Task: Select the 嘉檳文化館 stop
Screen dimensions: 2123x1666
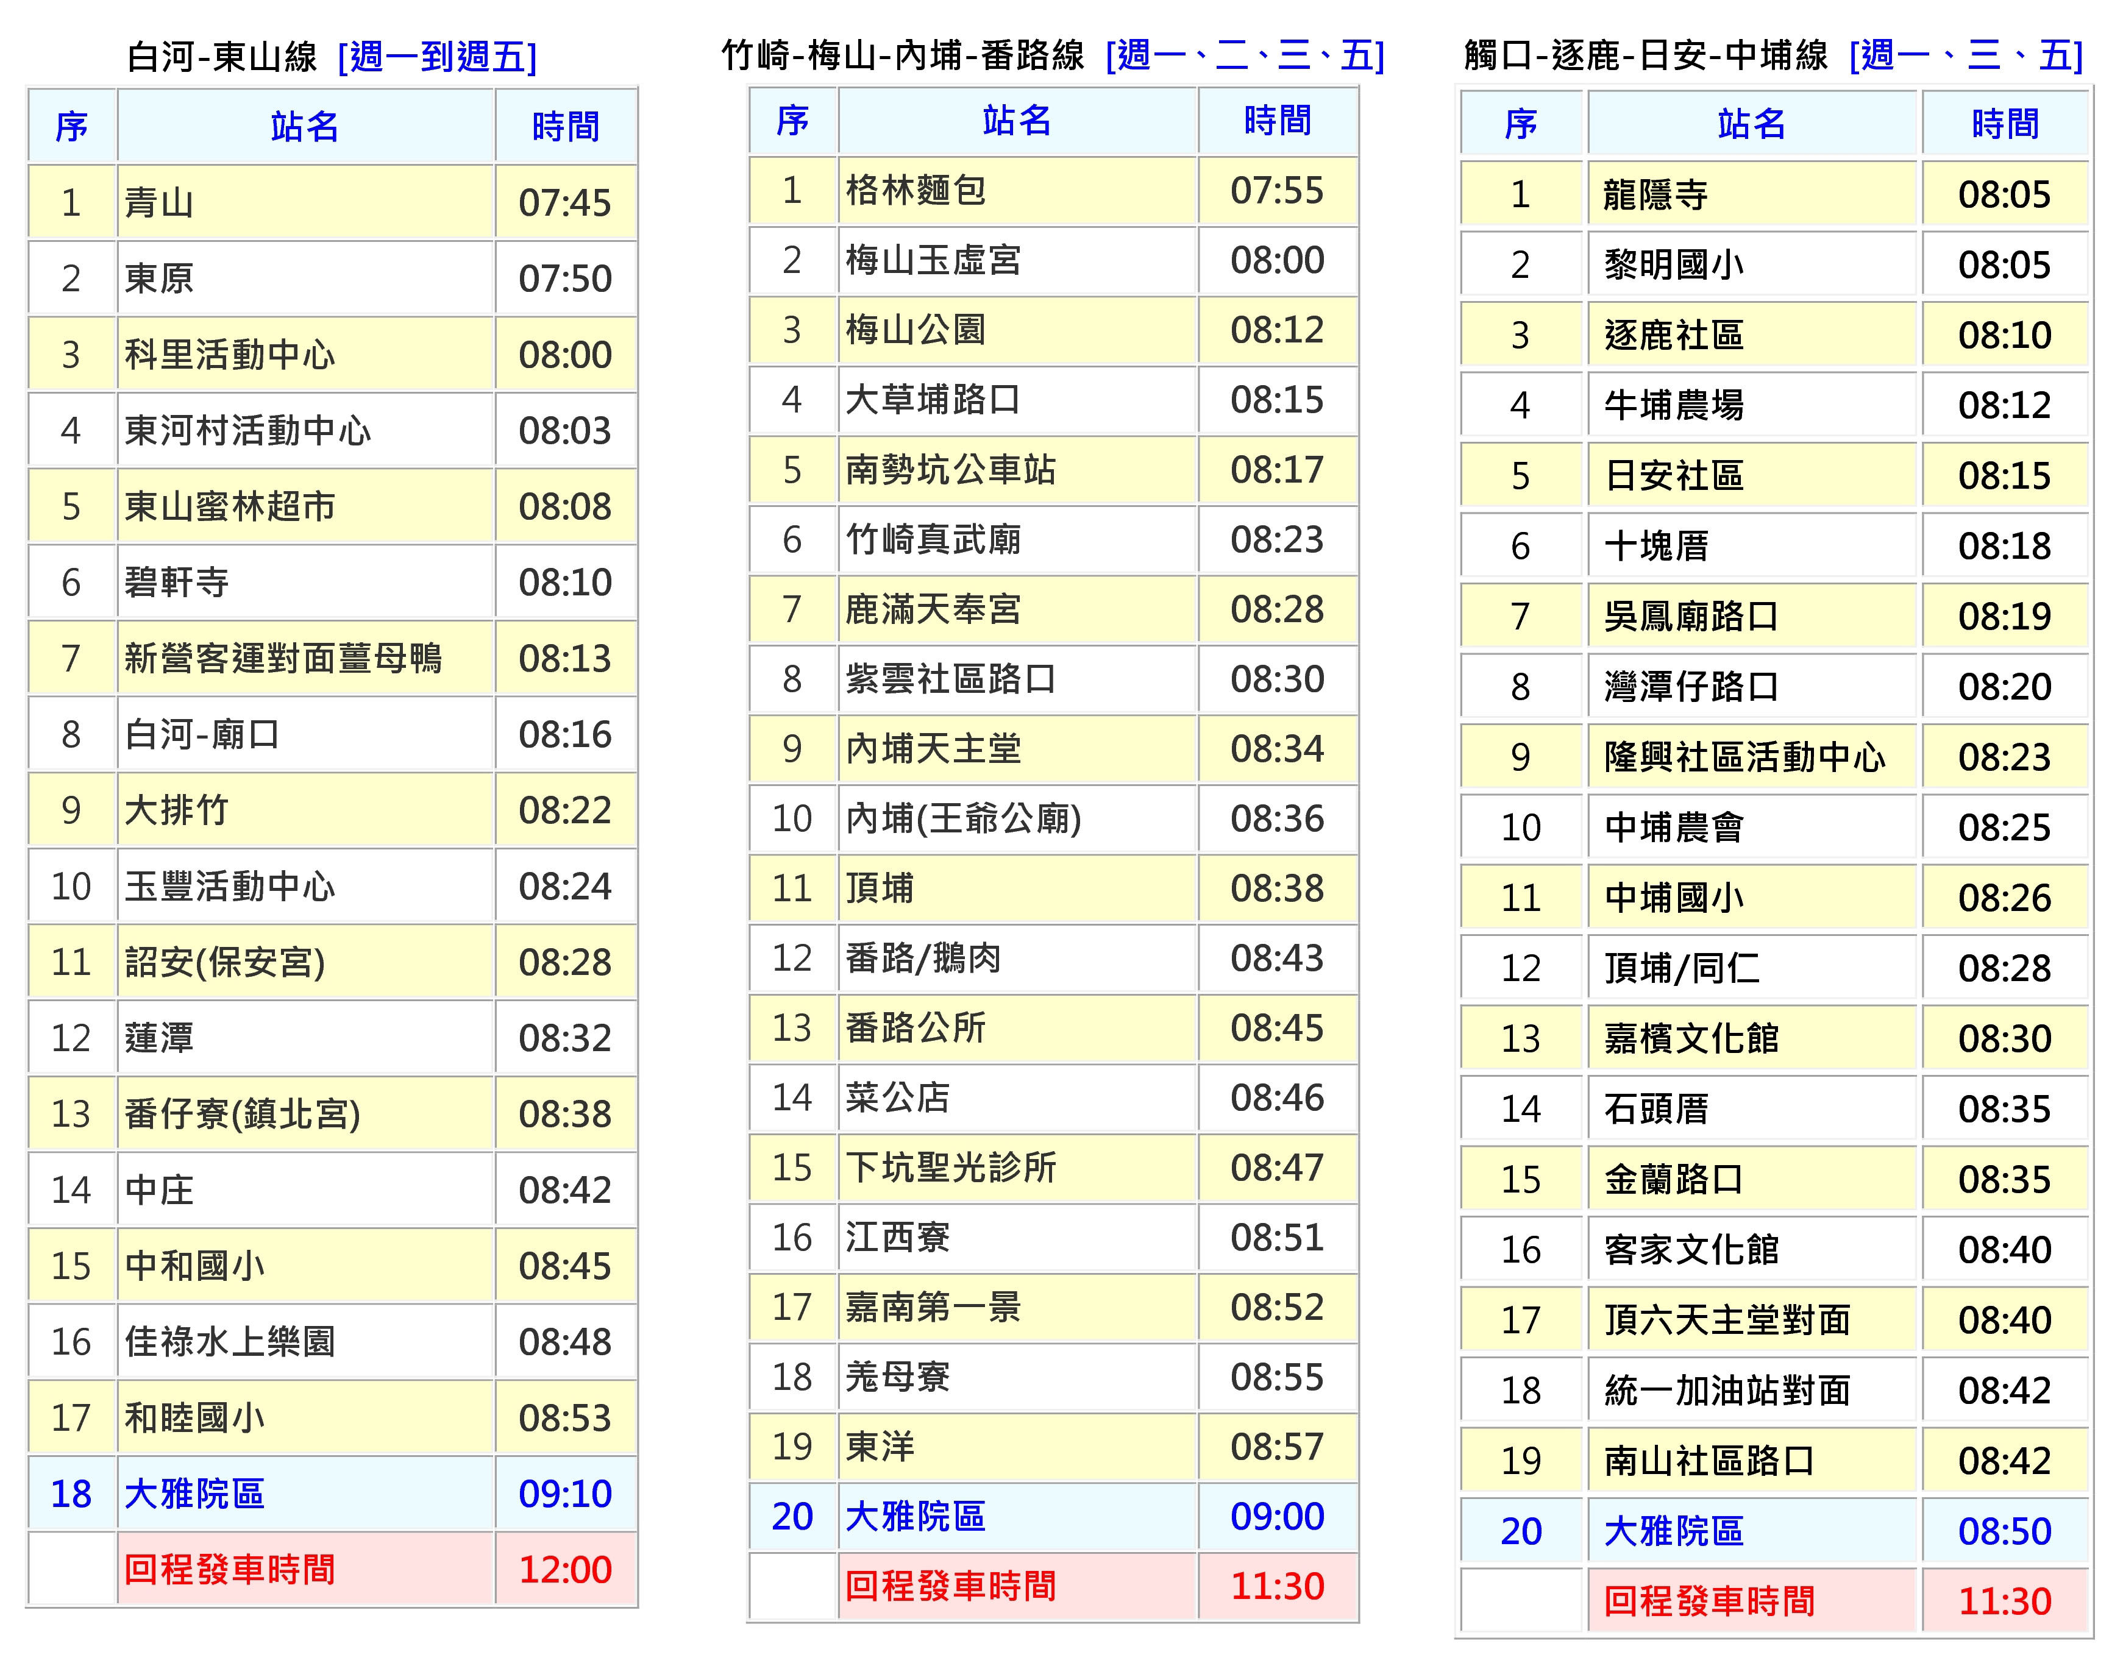Action: pyautogui.click(x=1691, y=1040)
